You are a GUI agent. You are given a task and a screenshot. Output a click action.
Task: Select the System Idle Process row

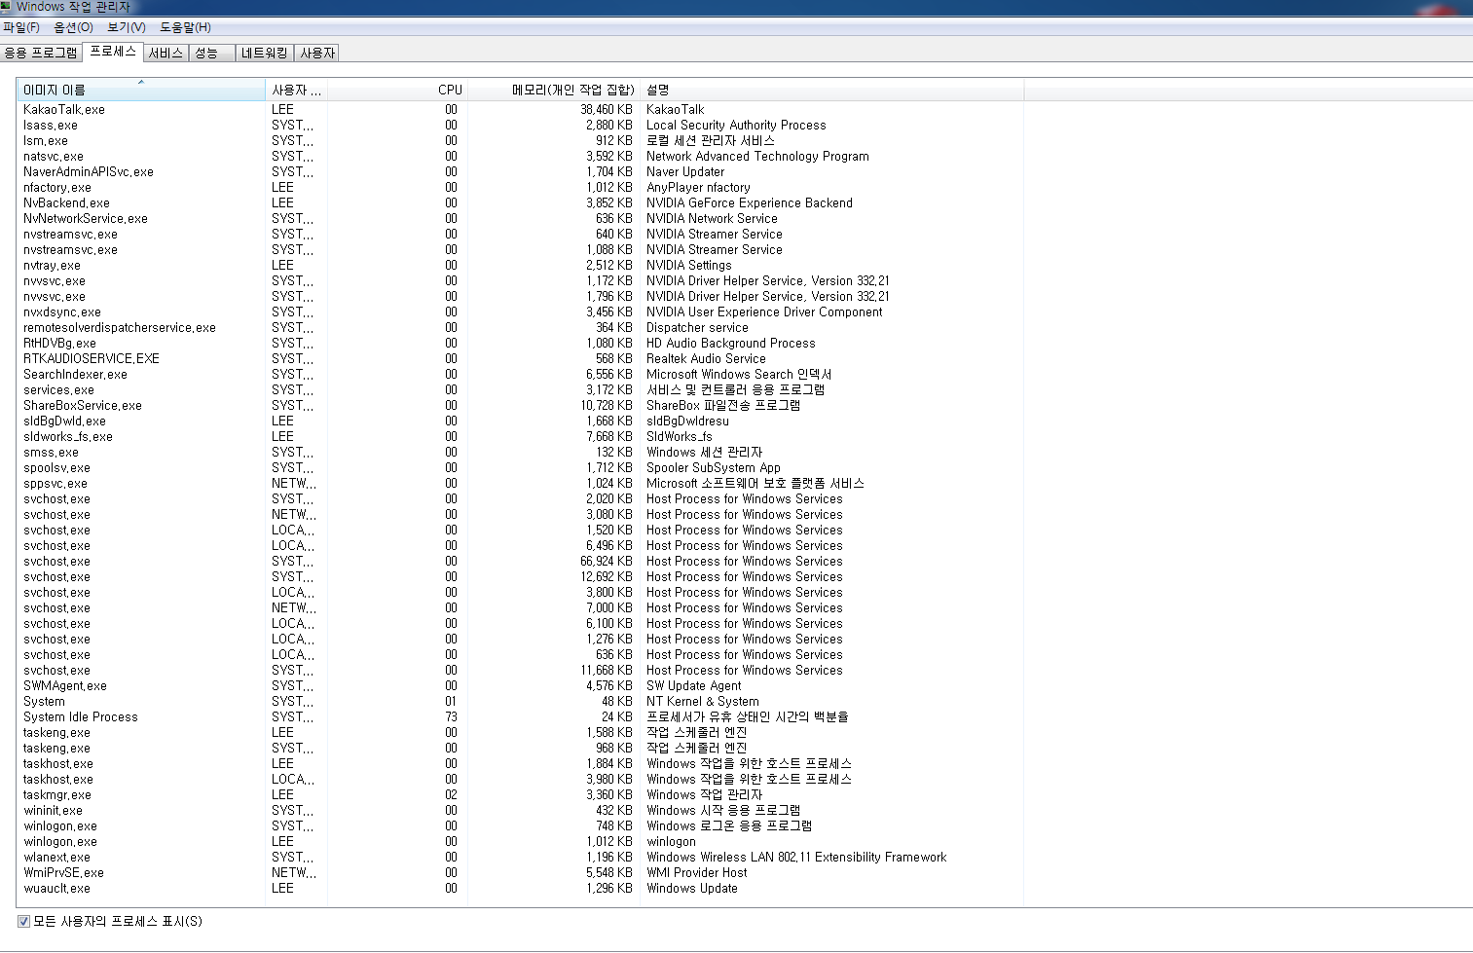point(81,717)
